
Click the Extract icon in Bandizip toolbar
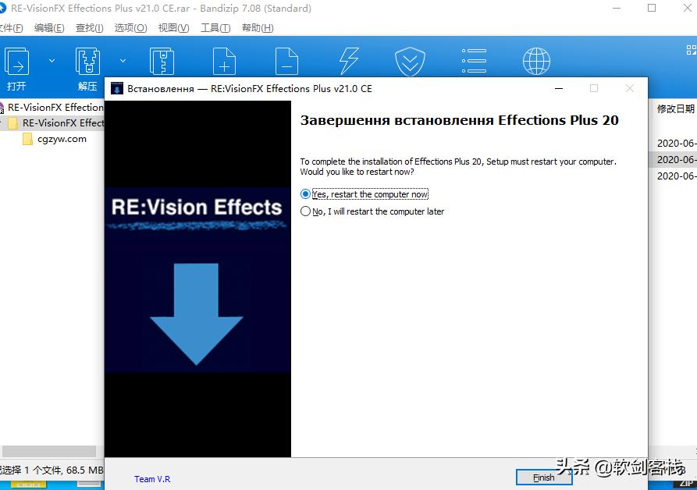click(x=87, y=62)
